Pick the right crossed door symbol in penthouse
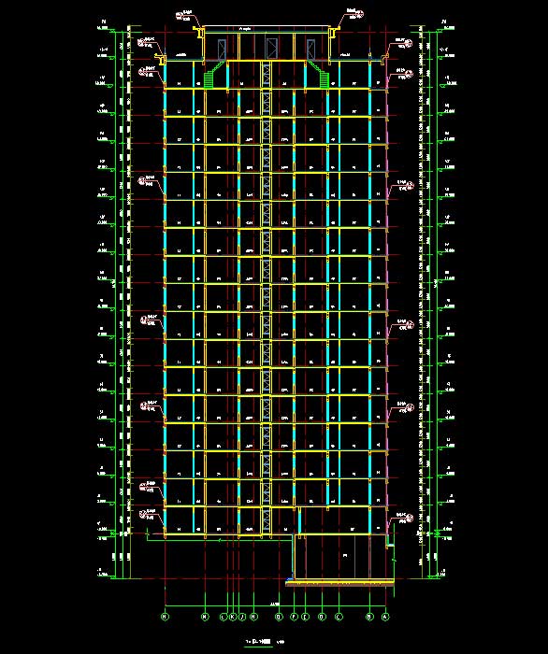The width and height of the screenshot is (548, 654). tap(311, 49)
